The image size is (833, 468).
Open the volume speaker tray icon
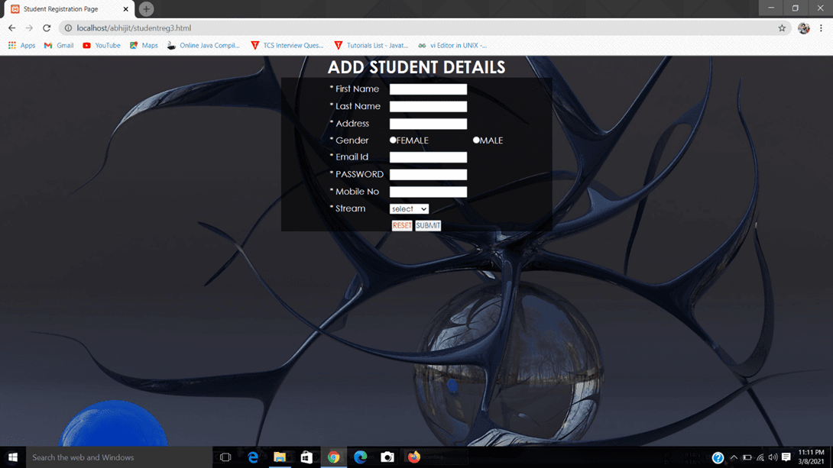coord(773,457)
